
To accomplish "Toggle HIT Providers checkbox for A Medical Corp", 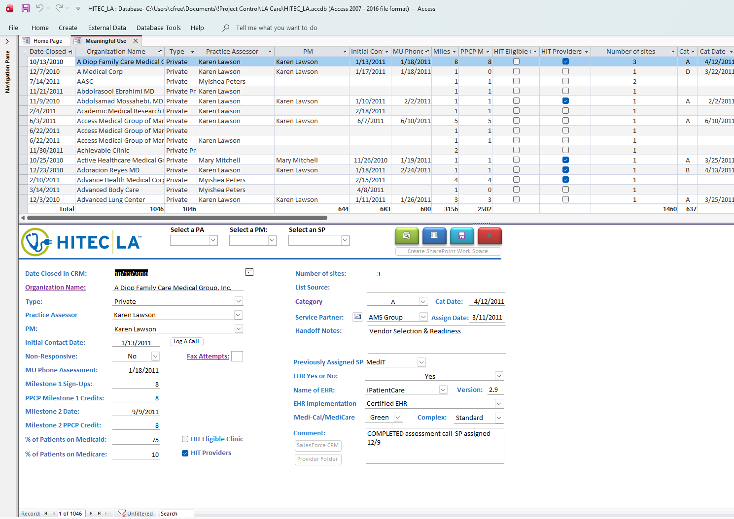I will click(x=565, y=71).
